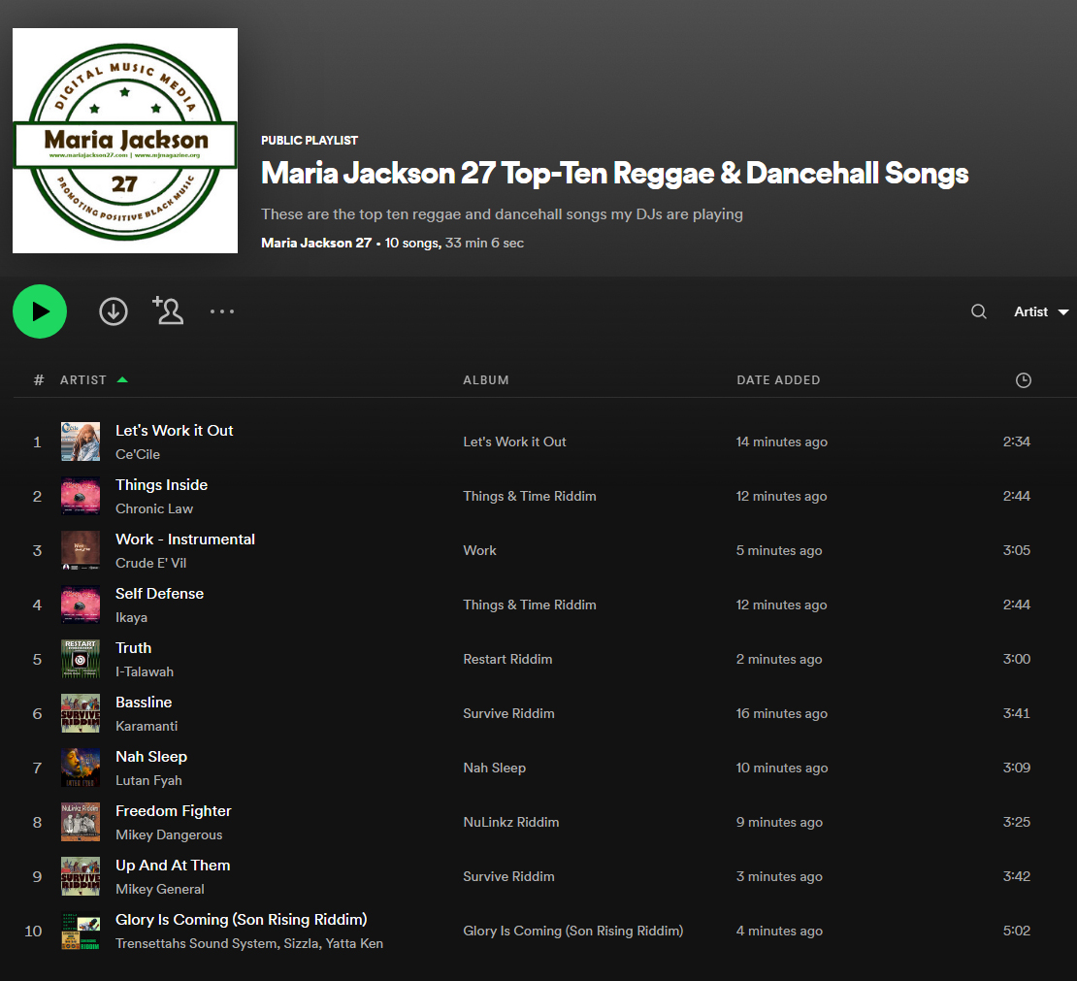Open search within the playlist
The width and height of the screenshot is (1077, 981).
[978, 311]
